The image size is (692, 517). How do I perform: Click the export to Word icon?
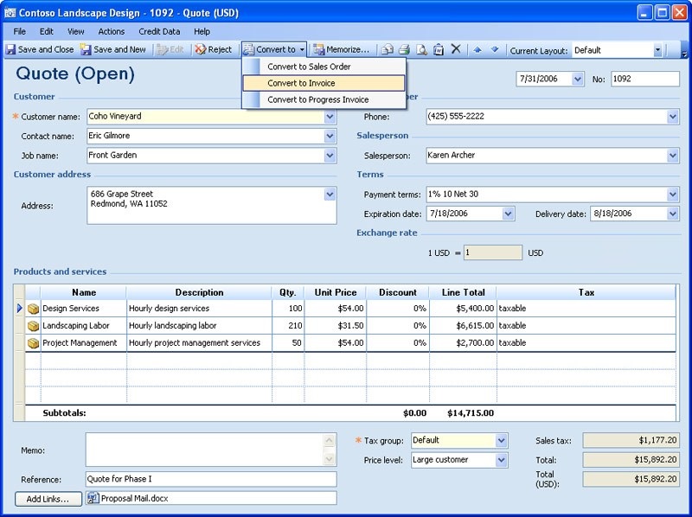(x=439, y=49)
